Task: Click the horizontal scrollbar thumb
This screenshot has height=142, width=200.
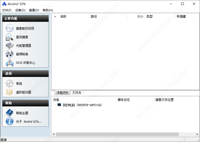Action: click(x=117, y=134)
